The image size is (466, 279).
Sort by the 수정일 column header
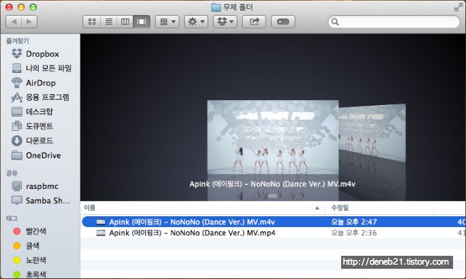coord(379,207)
